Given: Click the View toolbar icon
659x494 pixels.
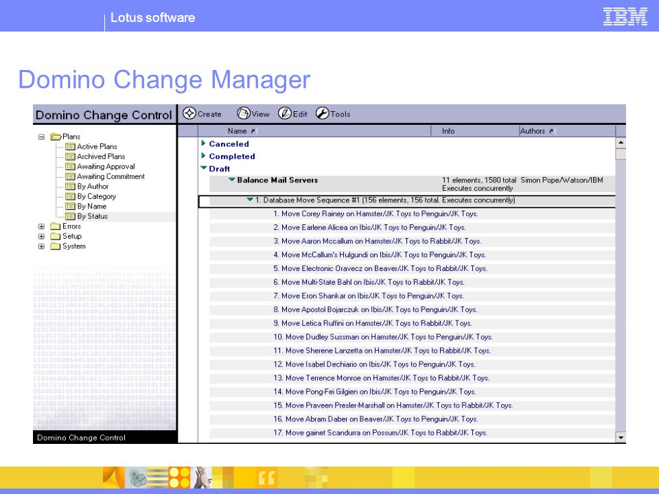Looking at the screenshot, I should (x=243, y=113).
